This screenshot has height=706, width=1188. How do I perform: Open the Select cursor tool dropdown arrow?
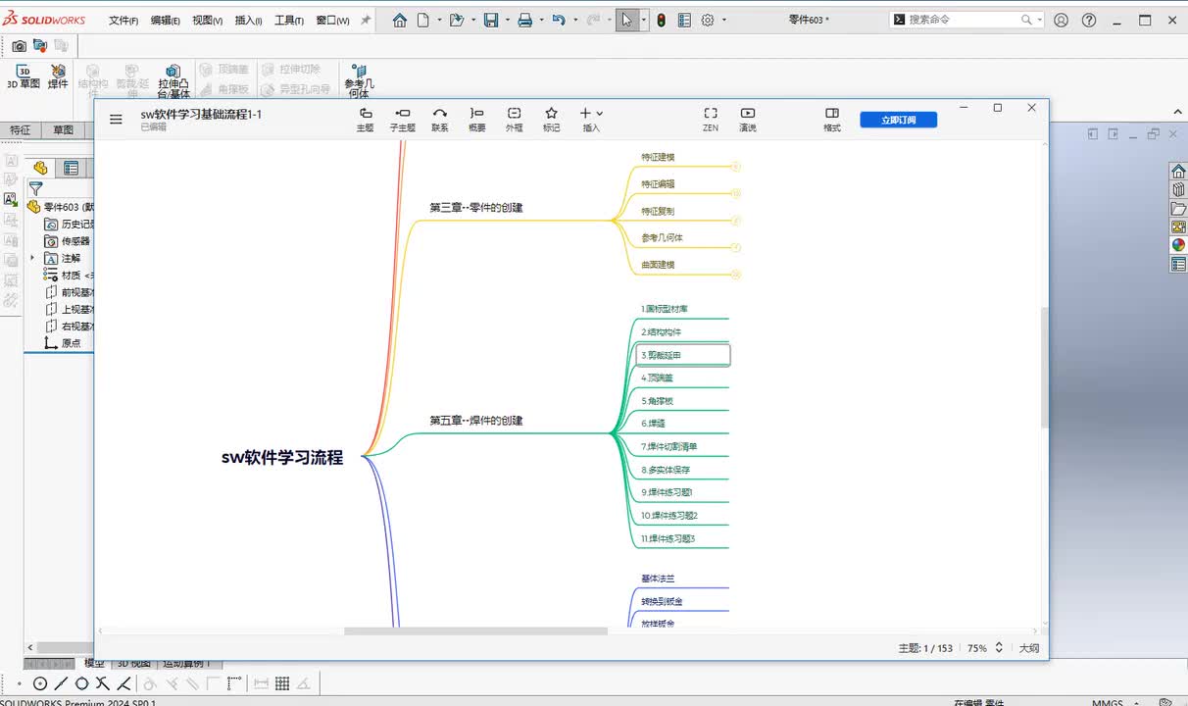[643, 20]
